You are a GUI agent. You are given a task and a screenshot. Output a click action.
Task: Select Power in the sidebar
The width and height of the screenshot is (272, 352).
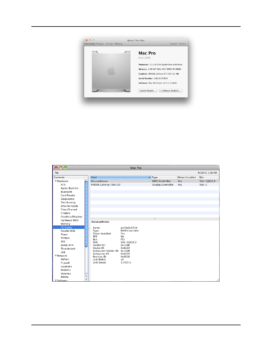(x=64, y=235)
